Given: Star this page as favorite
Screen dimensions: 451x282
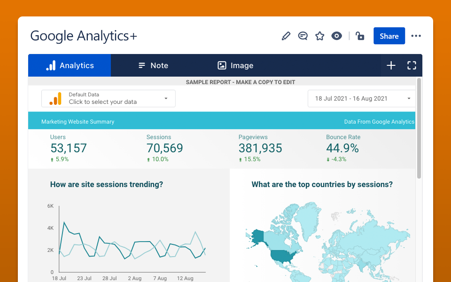Looking at the screenshot, I should pyautogui.click(x=319, y=36).
